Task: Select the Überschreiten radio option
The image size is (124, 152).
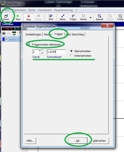Action: 71,51
